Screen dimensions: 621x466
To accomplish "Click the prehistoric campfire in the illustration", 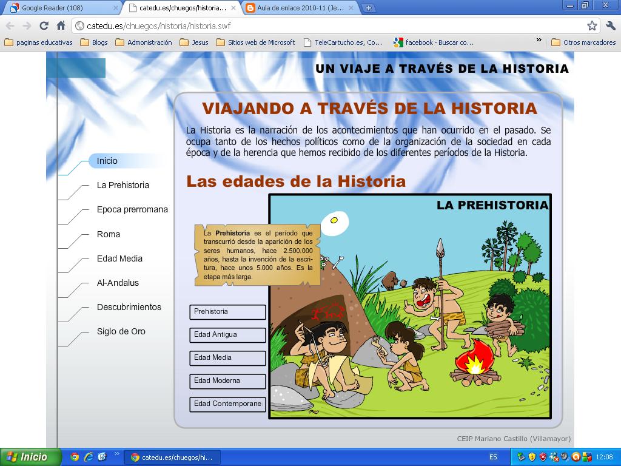I will pos(474,363).
